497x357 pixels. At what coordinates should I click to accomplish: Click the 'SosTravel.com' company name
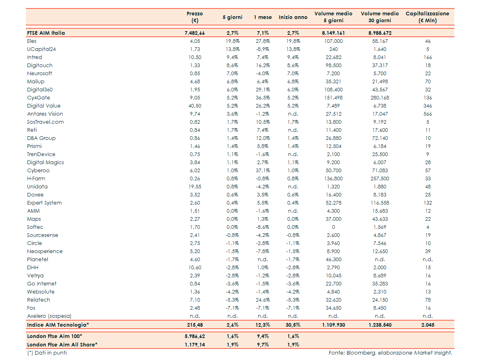tap(46, 122)
